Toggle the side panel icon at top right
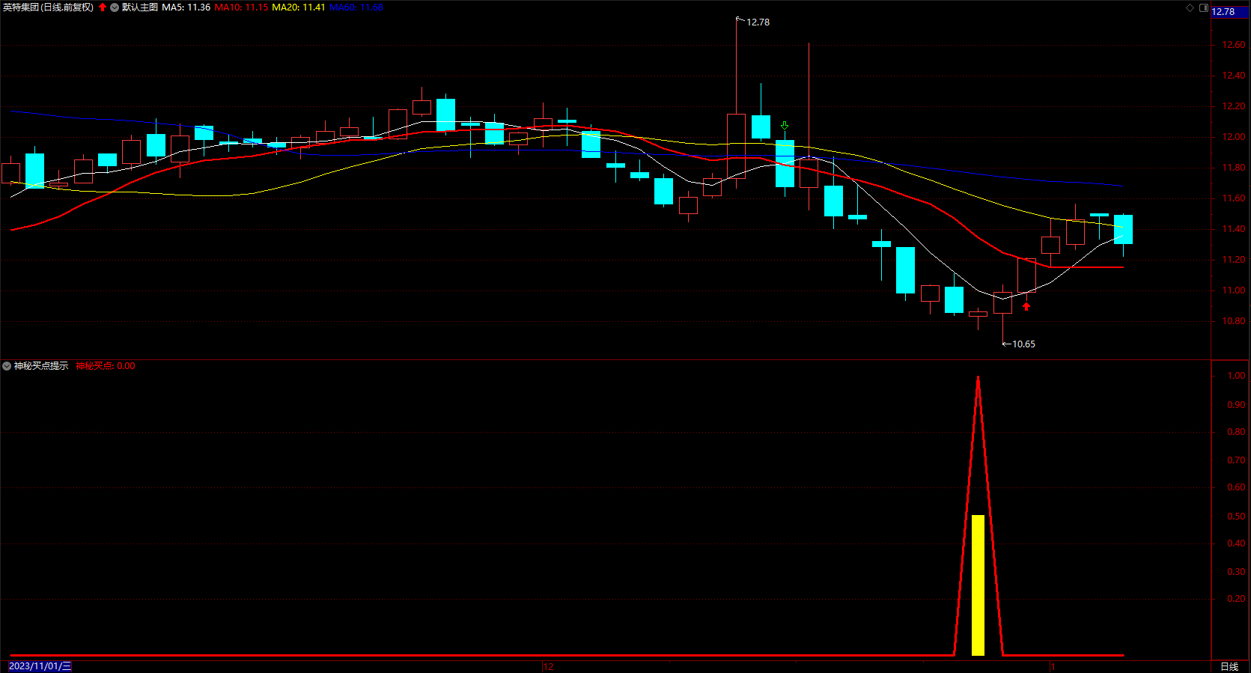The width and height of the screenshot is (1251, 673). (1203, 8)
